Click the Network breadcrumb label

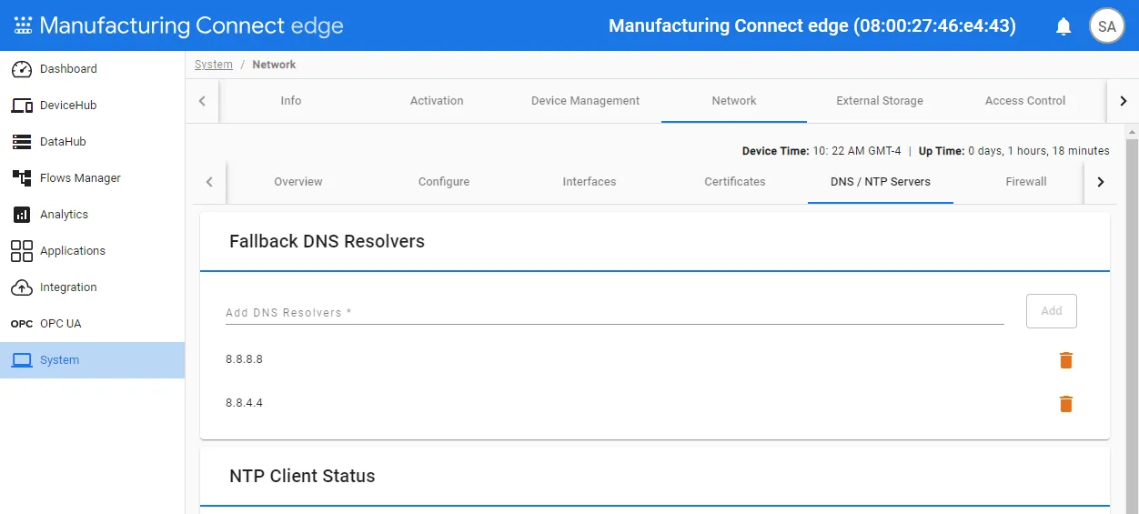pyautogui.click(x=274, y=65)
